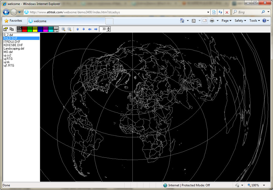This screenshot has width=273, height=190.
Task: Click the copy icon in viewer toolbar
Action: tap(12, 29)
